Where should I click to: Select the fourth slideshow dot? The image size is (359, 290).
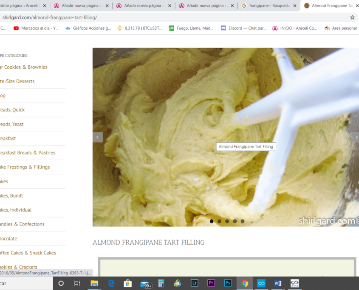(x=235, y=221)
